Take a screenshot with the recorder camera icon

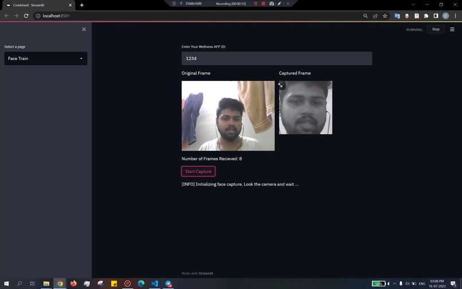point(272,3)
